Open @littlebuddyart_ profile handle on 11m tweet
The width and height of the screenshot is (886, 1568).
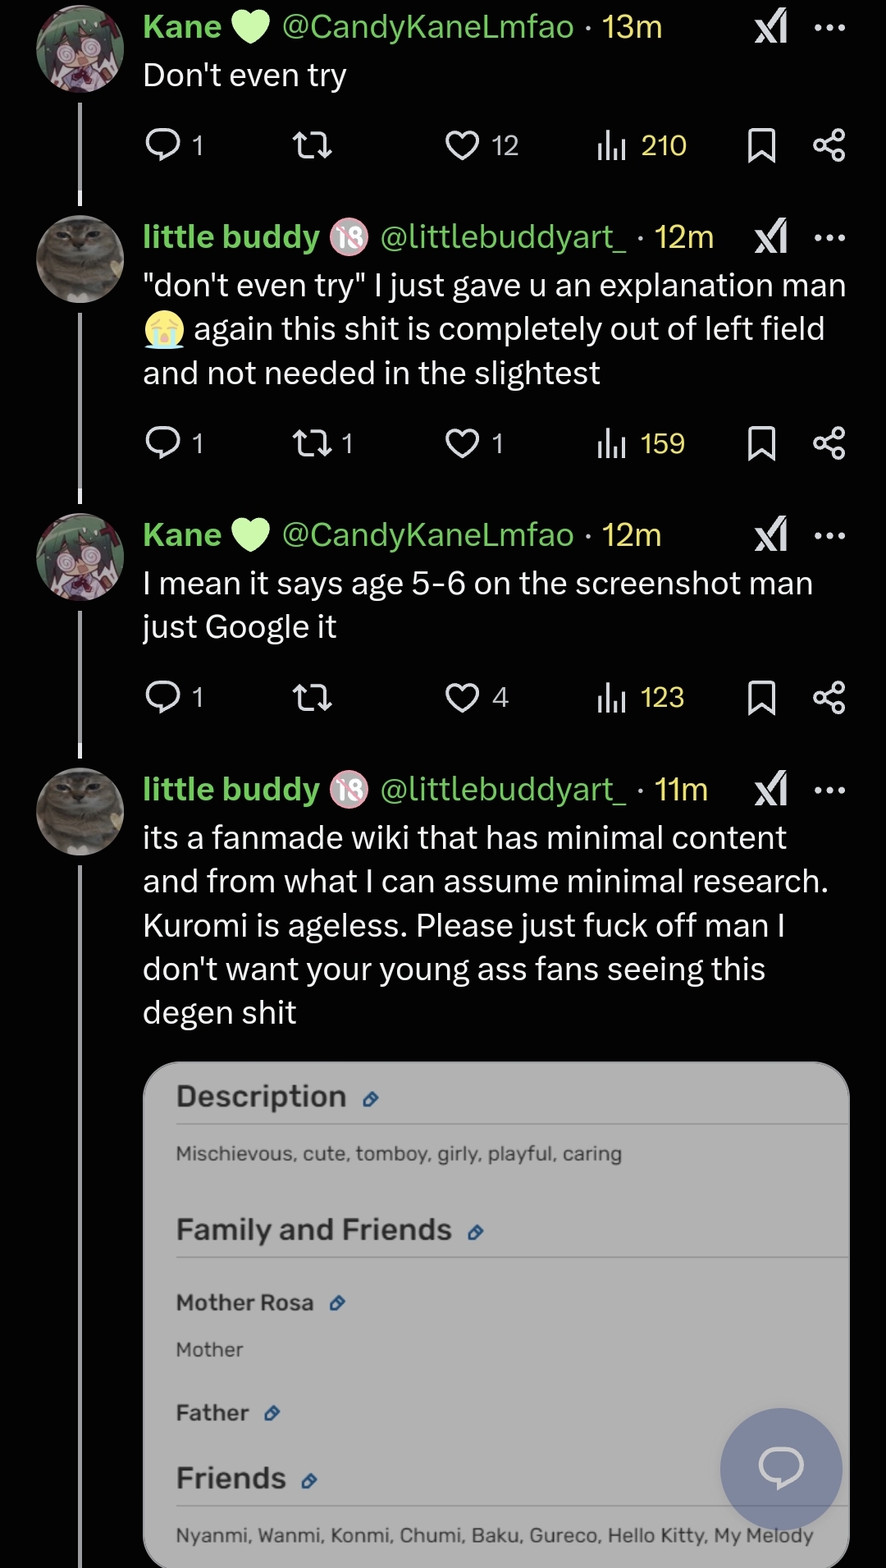click(x=502, y=790)
